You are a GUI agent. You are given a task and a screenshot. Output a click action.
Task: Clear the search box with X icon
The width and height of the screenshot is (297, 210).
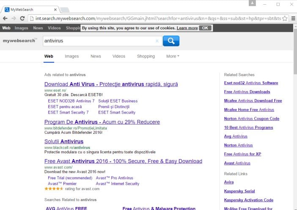point(157,41)
